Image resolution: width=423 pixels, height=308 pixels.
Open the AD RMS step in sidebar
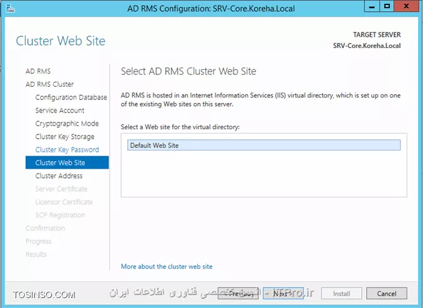coord(38,71)
